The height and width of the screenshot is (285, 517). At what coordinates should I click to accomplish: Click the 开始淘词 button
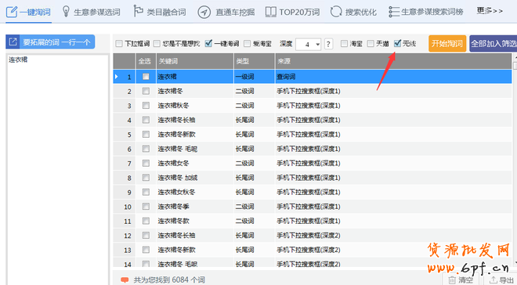click(x=447, y=44)
